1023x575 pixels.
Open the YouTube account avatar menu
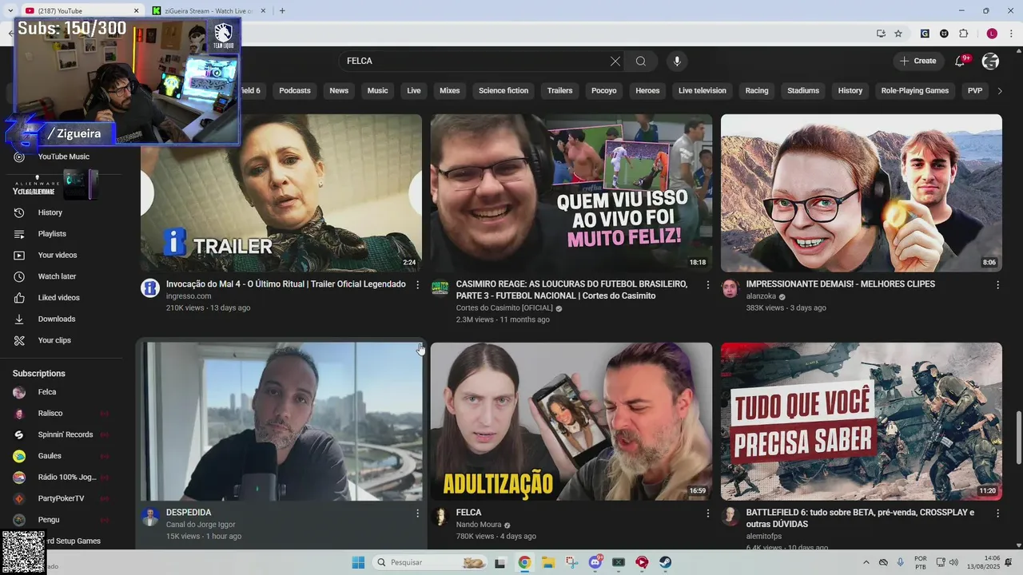pyautogui.click(x=990, y=61)
